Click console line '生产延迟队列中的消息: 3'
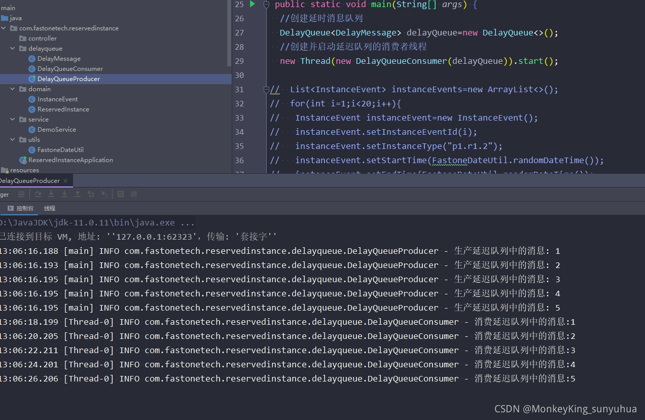645x420 pixels. pos(280,279)
